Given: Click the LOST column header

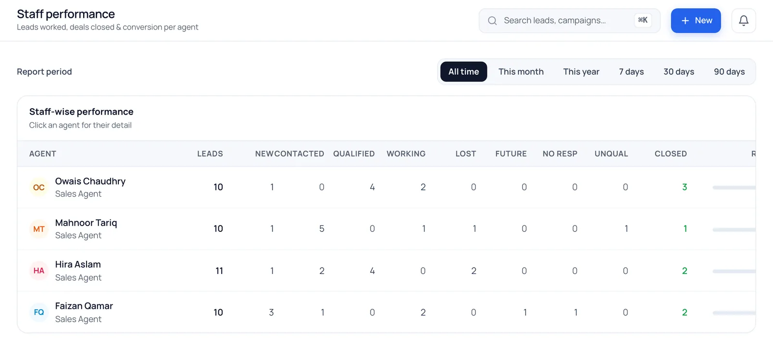Looking at the screenshot, I should 466,154.
